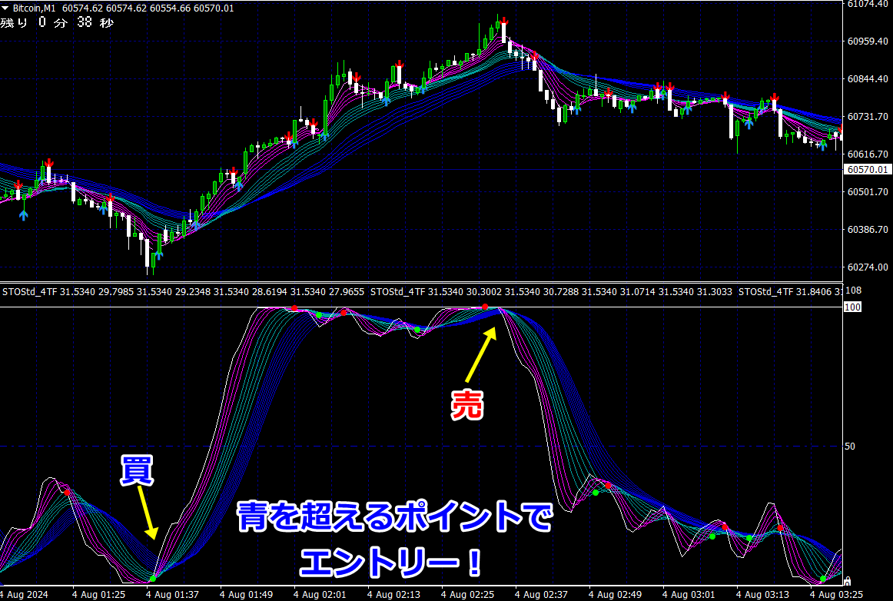This screenshot has height=601, width=893.
Task: Click the 買 buy annotation text
Action: tap(137, 470)
